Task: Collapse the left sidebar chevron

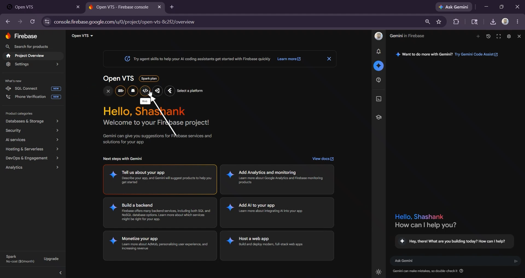Action: 60,273
